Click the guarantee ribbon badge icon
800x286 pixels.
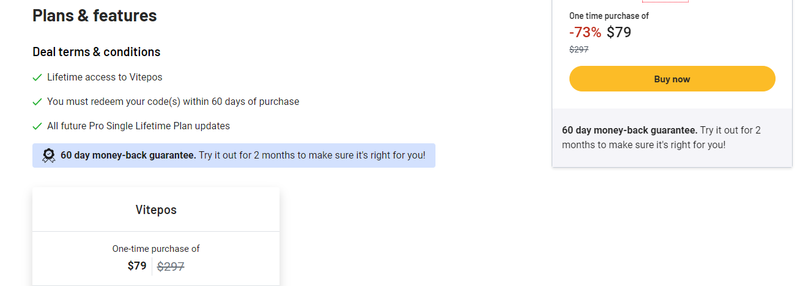click(49, 156)
